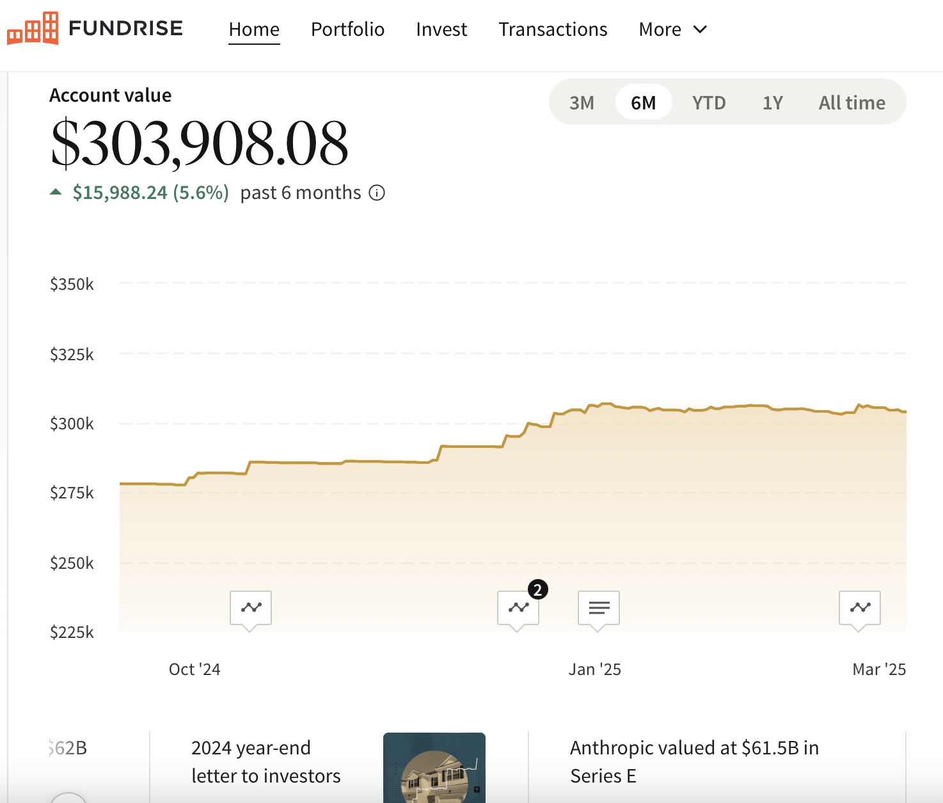Image resolution: width=943 pixels, height=803 pixels.
Task: Expand the More menu chevron
Action: (x=701, y=29)
